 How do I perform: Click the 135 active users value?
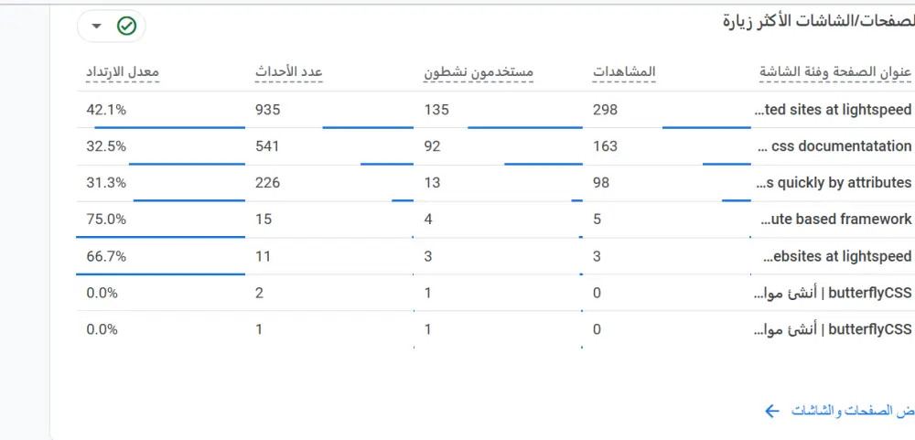point(436,110)
